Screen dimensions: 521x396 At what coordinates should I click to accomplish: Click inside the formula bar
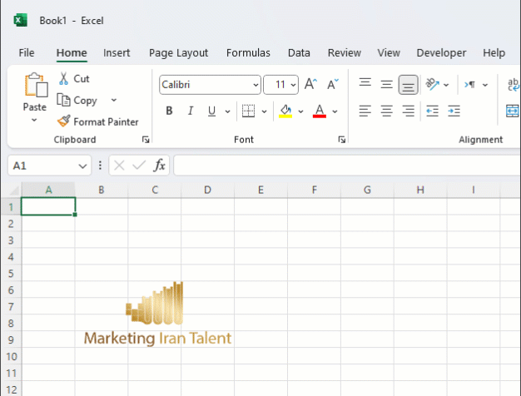347,165
